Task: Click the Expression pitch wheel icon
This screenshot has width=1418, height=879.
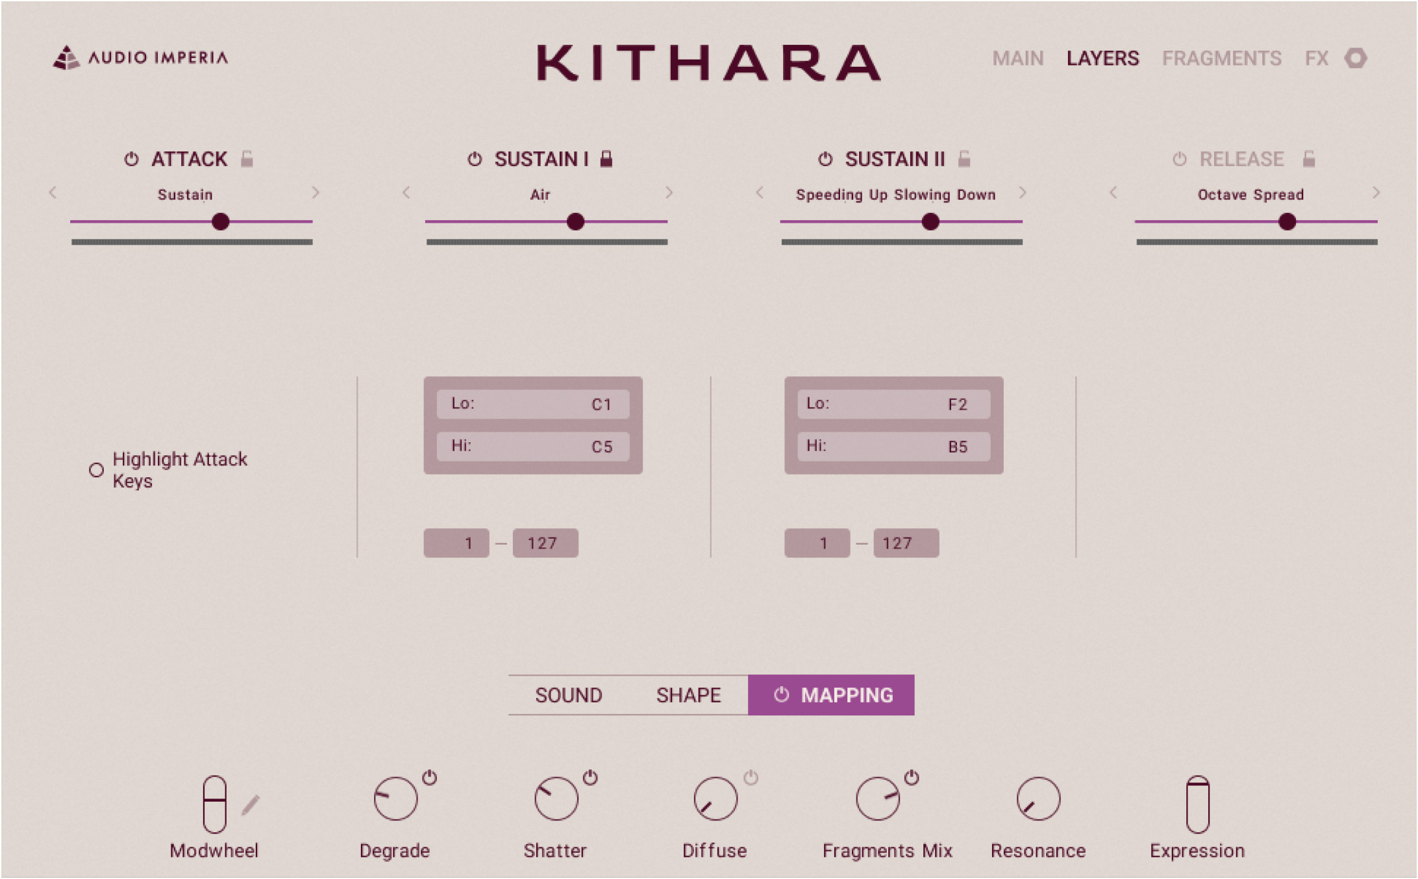Action: click(x=1197, y=804)
